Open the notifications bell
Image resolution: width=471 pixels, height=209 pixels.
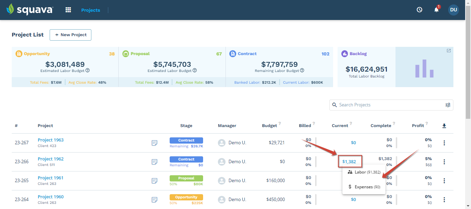tap(437, 10)
